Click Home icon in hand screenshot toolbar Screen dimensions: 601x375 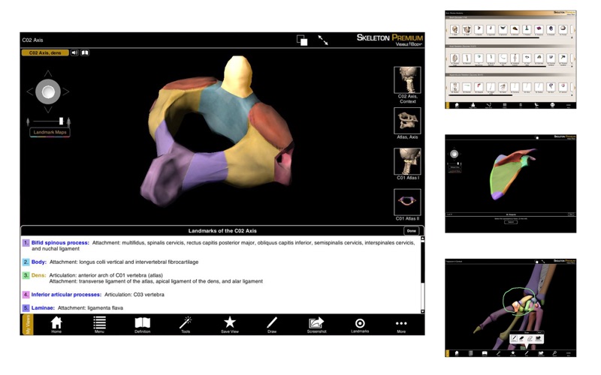click(x=457, y=353)
